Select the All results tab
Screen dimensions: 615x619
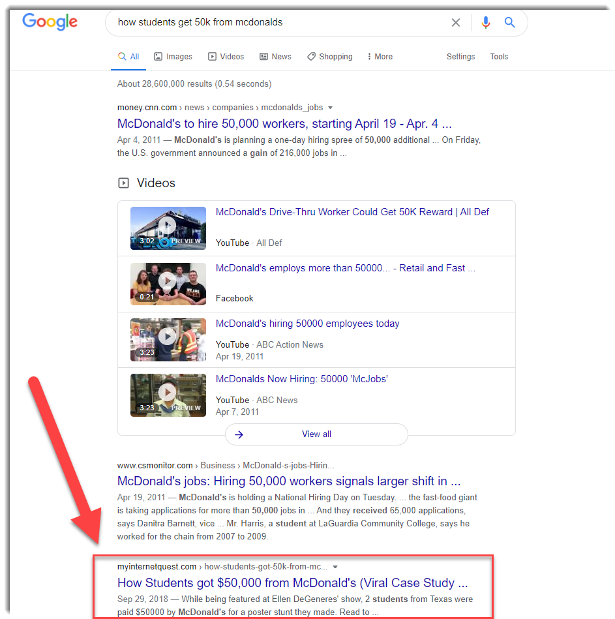(128, 57)
